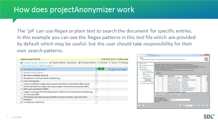
Task: Enable the PCI (Payment Card Industry) rule
Action: point(163,80)
